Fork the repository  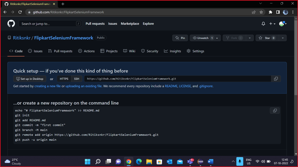pyautogui.click(x=234, y=38)
